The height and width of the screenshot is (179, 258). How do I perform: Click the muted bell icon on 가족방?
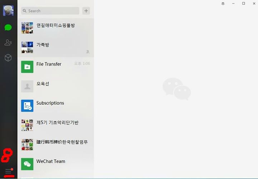(x=88, y=52)
